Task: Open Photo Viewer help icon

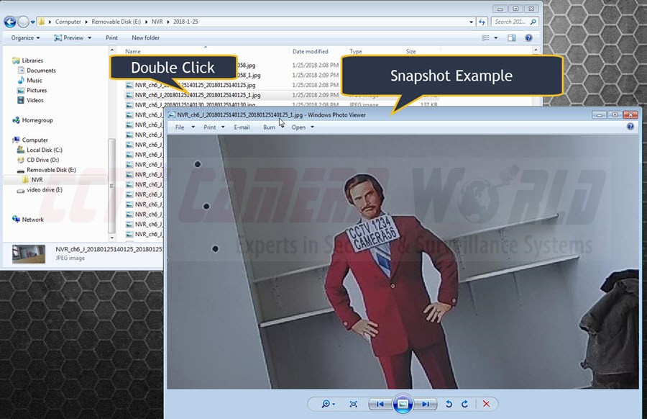Action: coord(630,127)
